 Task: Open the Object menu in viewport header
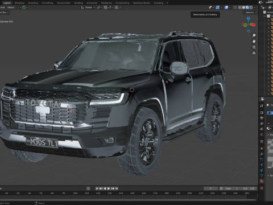coord(11,7)
